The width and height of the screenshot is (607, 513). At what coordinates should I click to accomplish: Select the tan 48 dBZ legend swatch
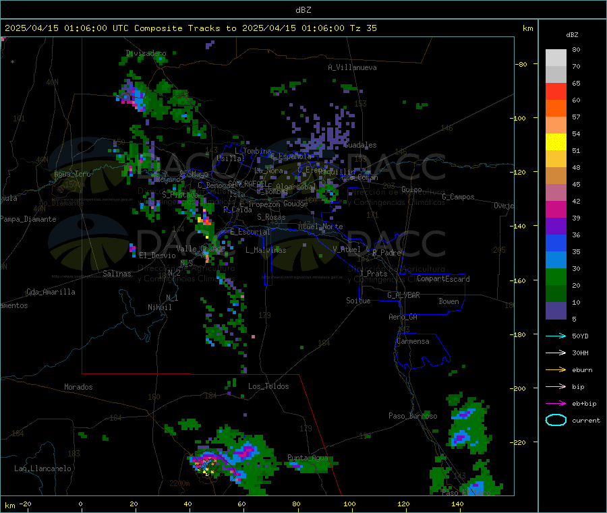click(556, 176)
